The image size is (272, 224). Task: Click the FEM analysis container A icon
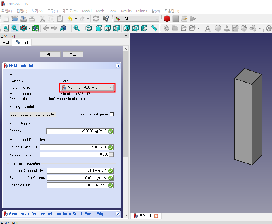tap(208, 28)
